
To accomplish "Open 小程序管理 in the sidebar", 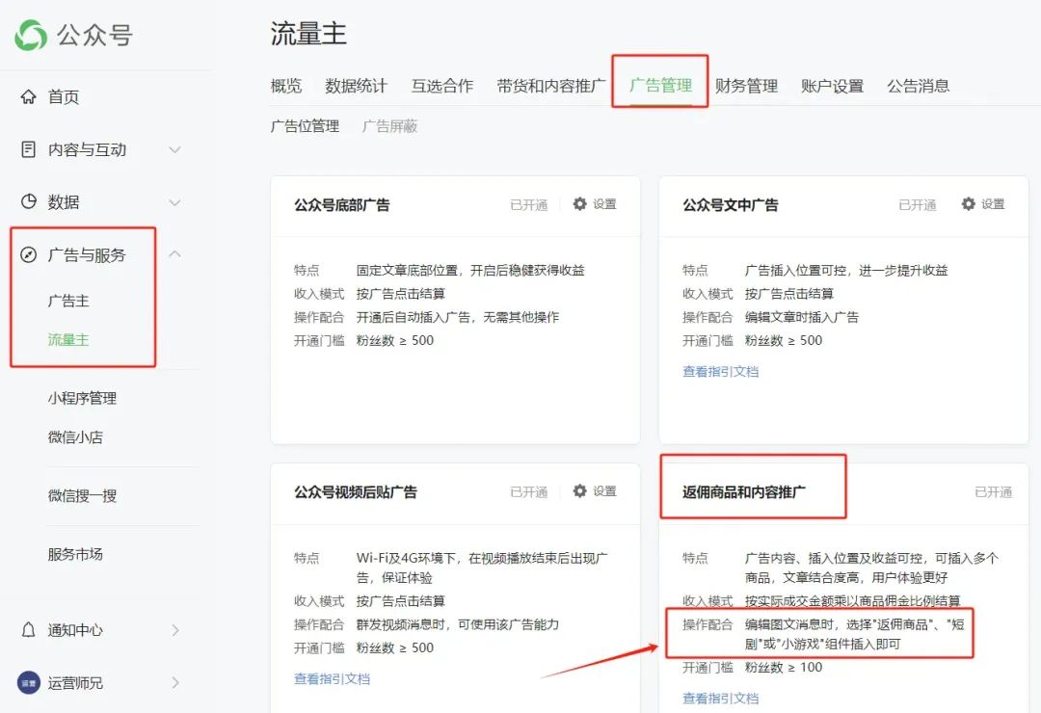I will (x=82, y=398).
